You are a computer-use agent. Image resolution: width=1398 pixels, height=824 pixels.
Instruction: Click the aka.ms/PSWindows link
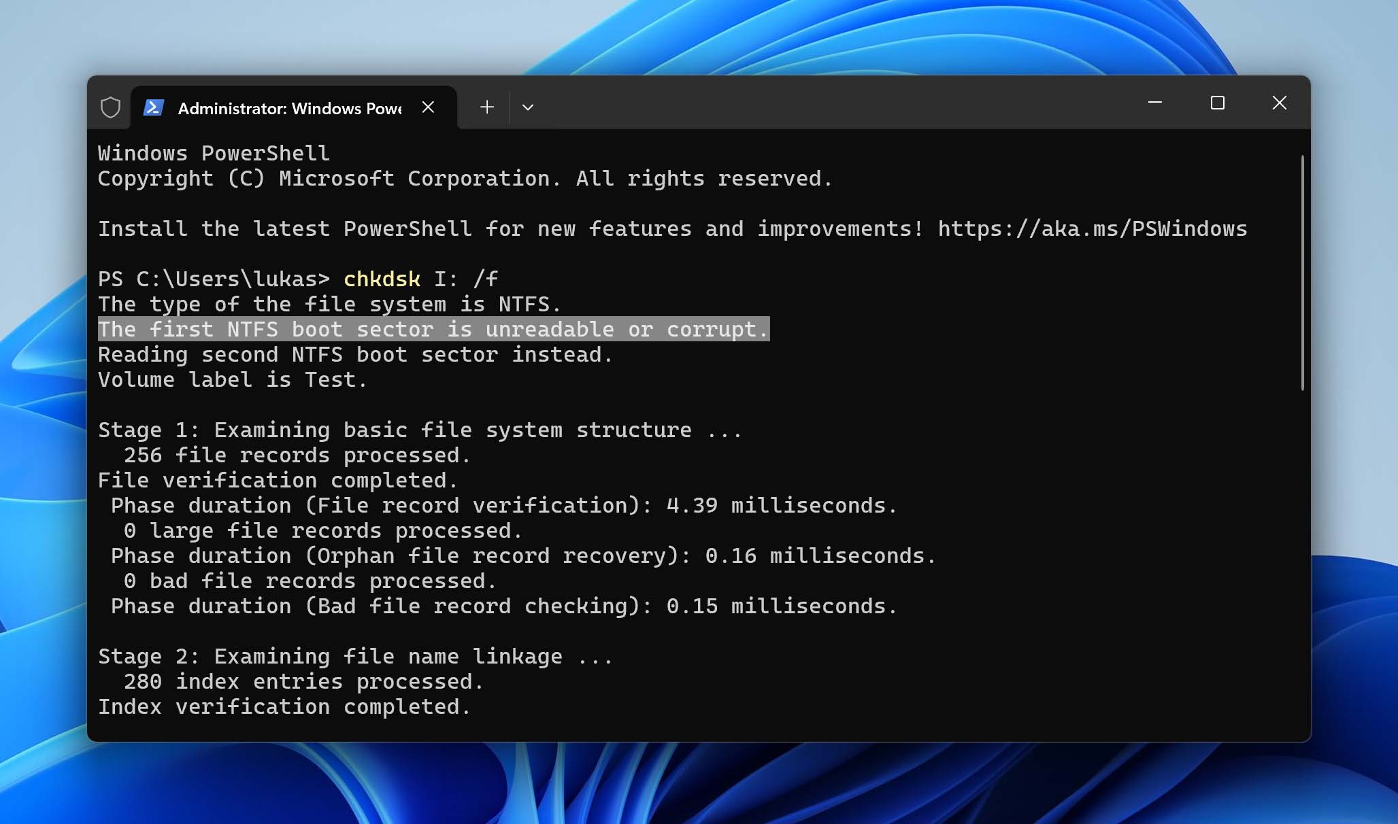pos(1092,228)
